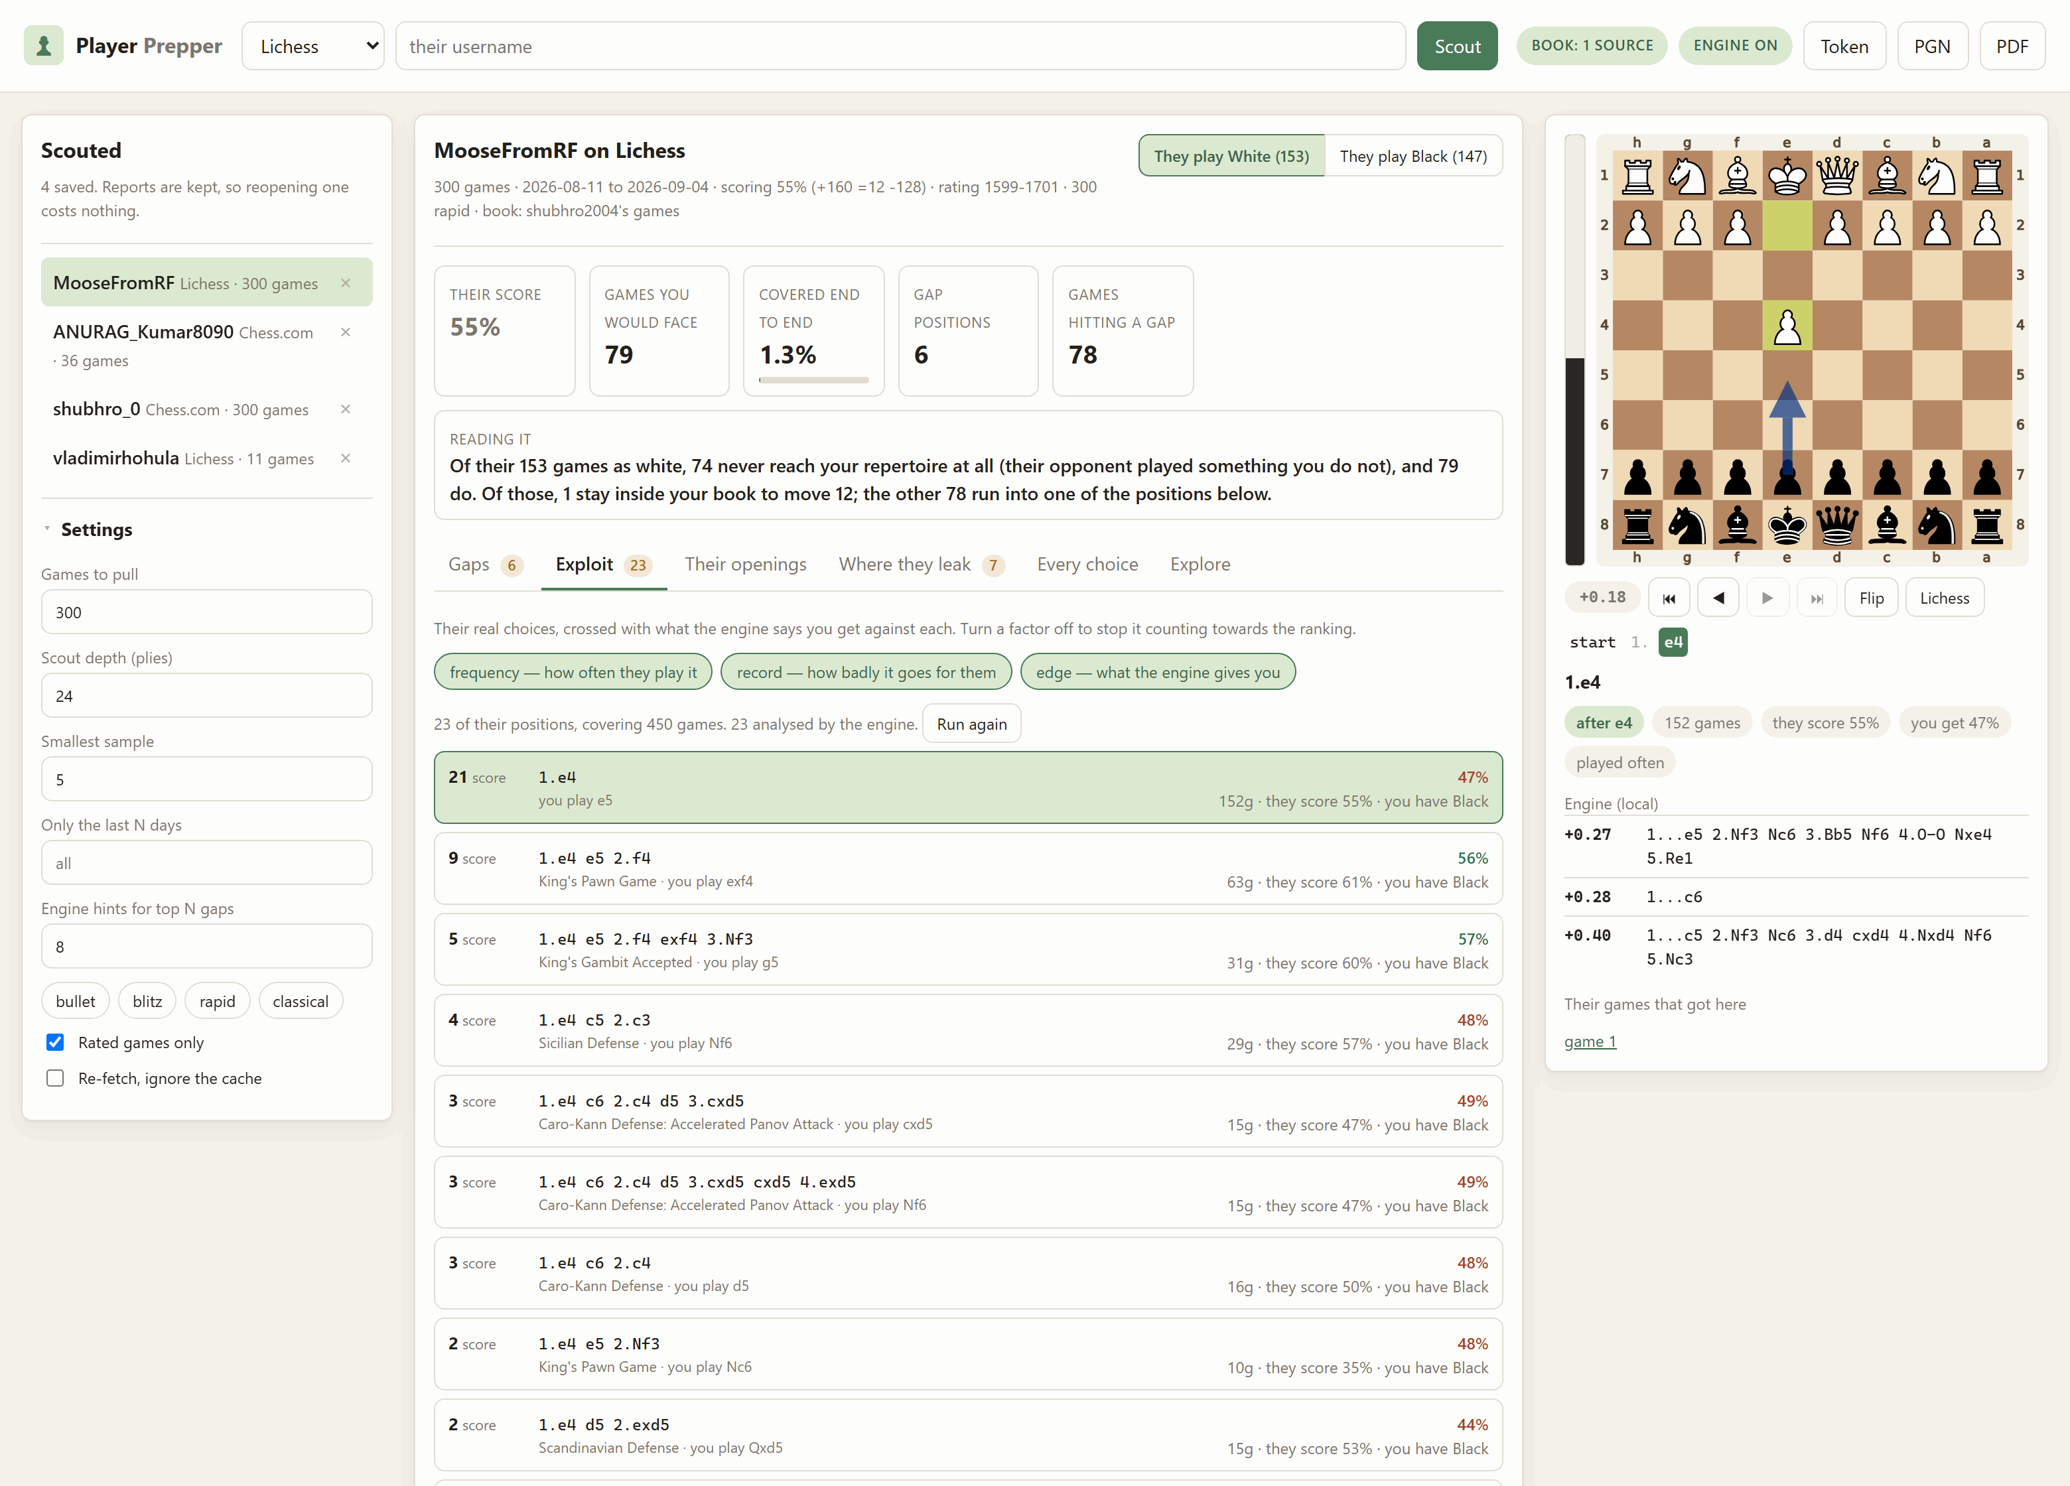The width and height of the screenshot is (2070, 1486).
Task: Select the black pawn on a7
Action: point(1987,476)
